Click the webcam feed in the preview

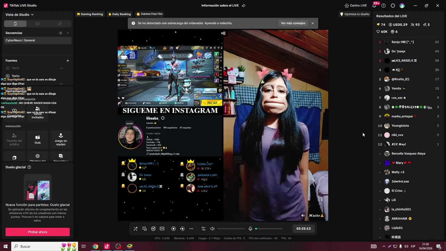coord(276,125)
